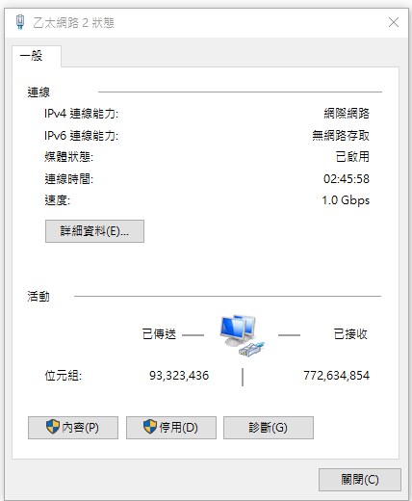Click the 乙太網路 2 狀態 title text
The width and height of the screenshot is (412, 501).
click(x=74, y=23)
